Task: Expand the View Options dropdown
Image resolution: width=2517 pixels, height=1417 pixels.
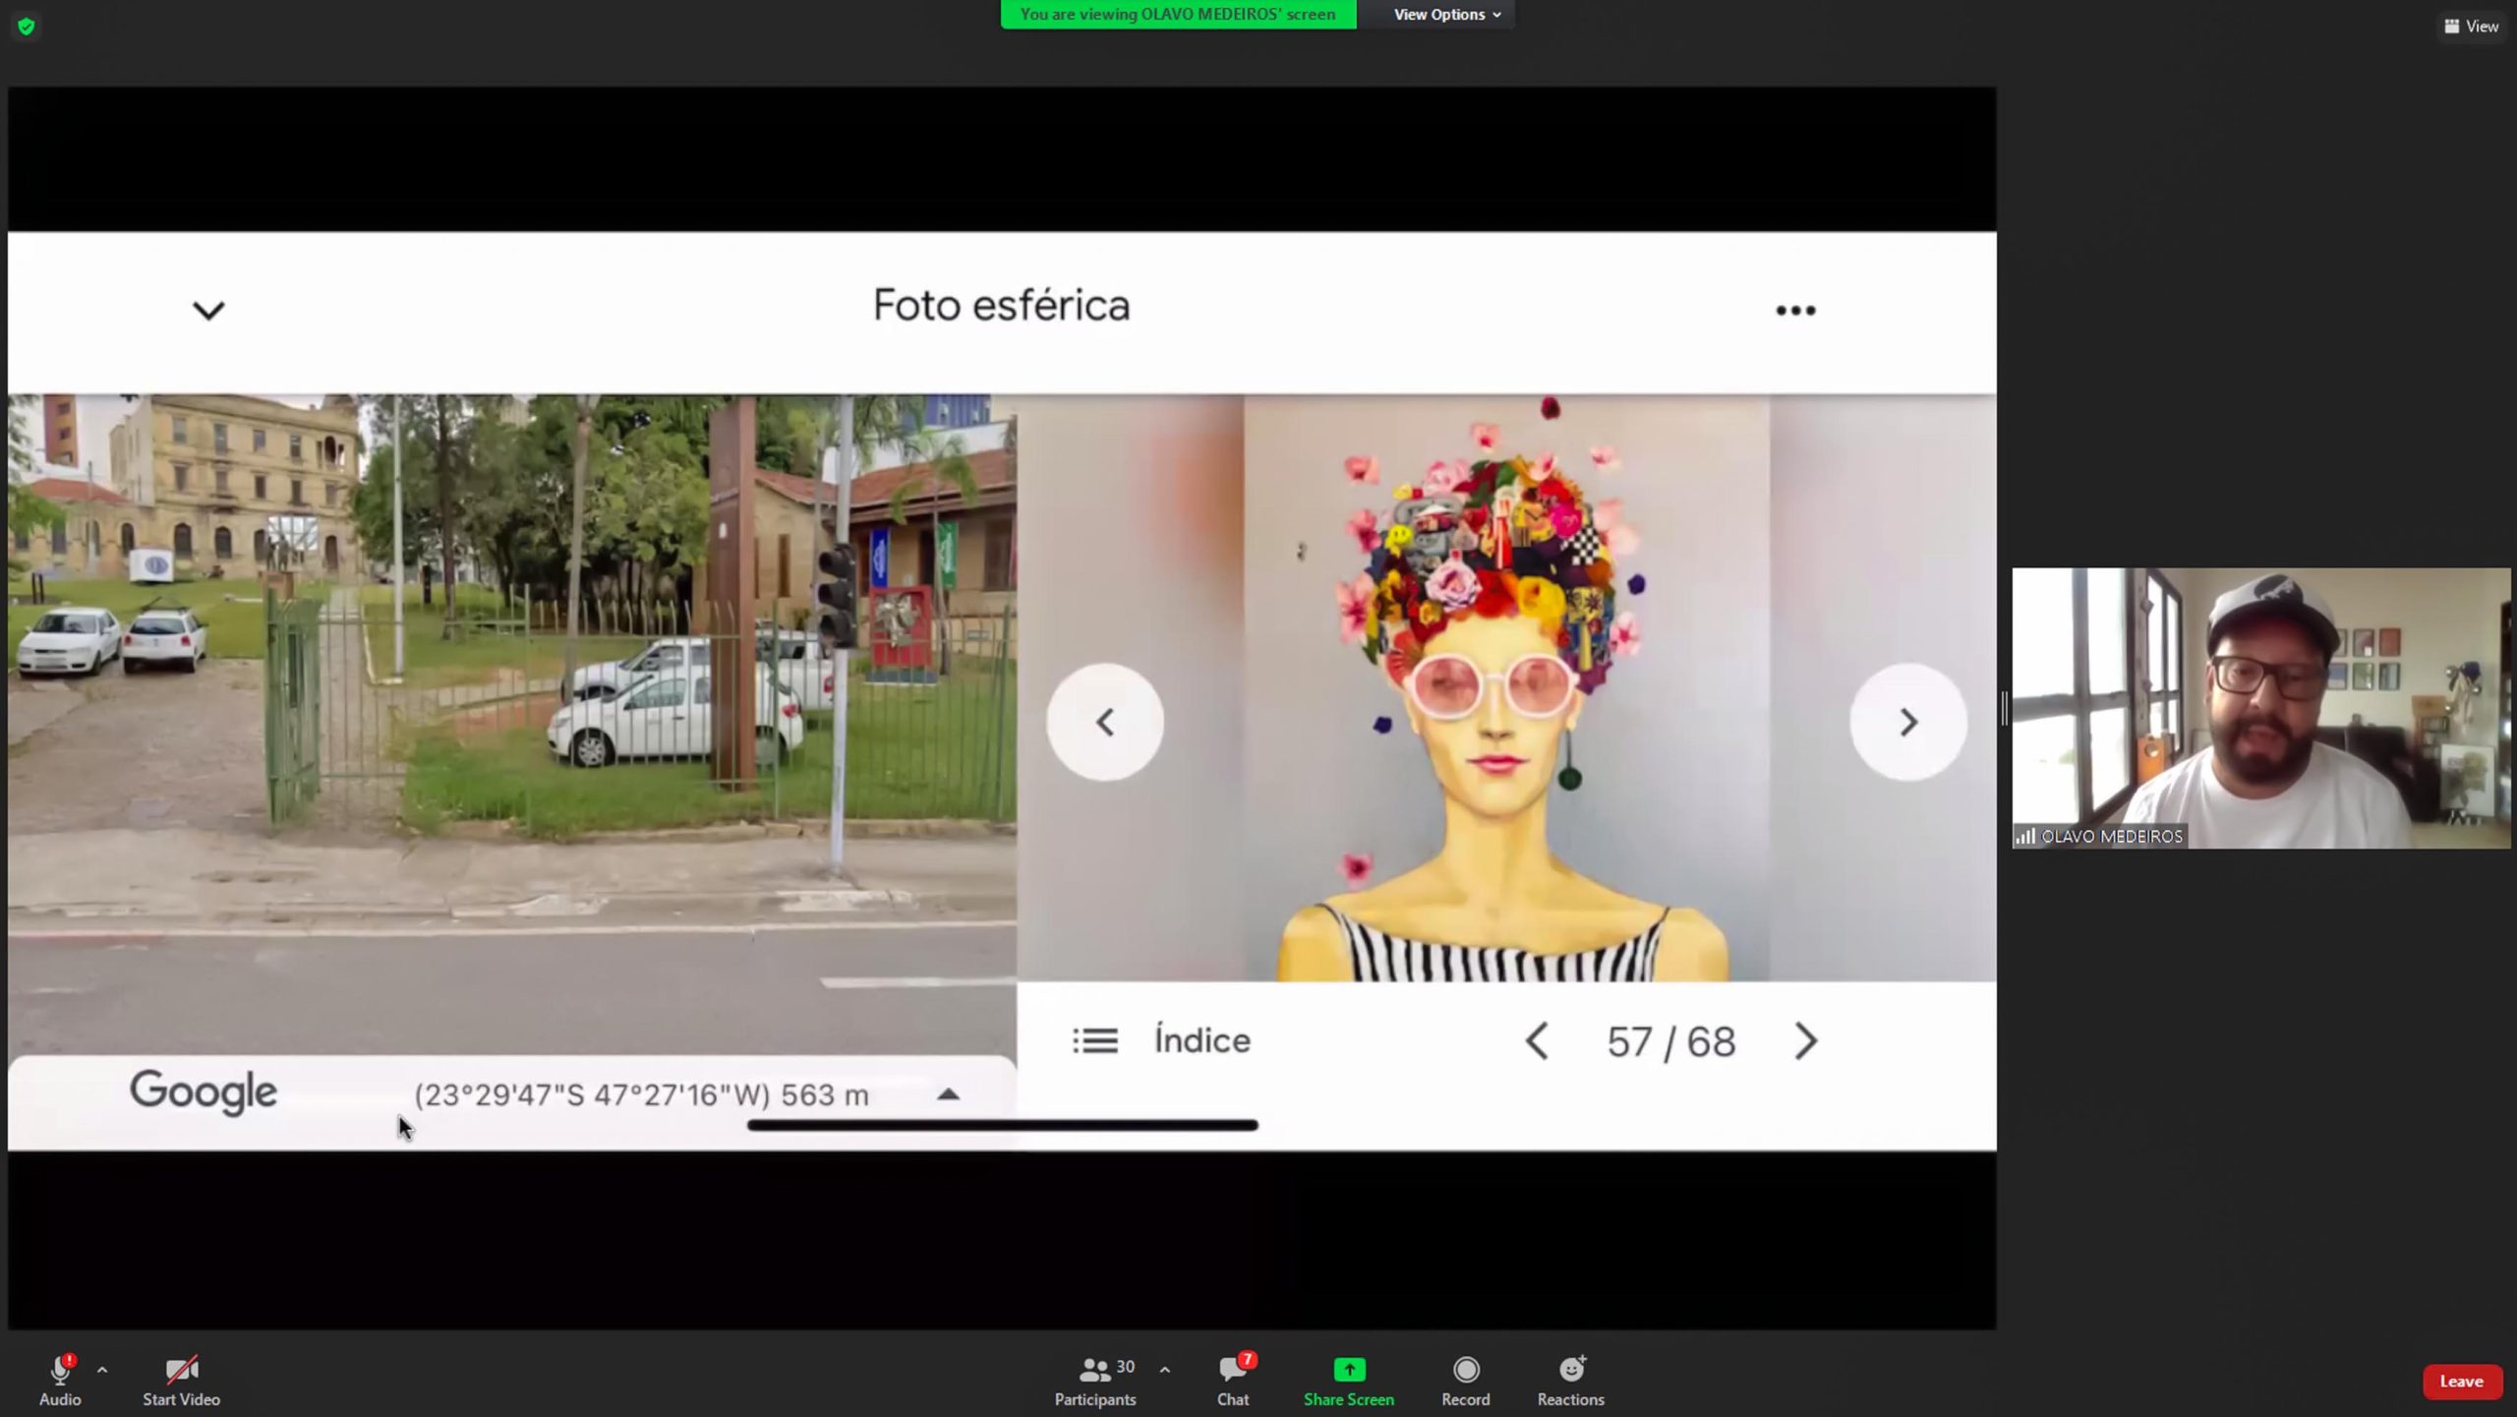Action: pyautogui.click(x=1446, y=15)
